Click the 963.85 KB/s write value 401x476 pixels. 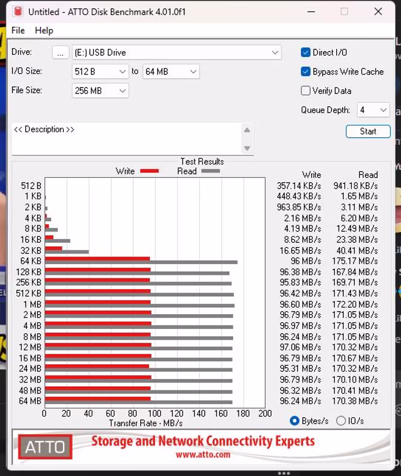coord(299,207)
